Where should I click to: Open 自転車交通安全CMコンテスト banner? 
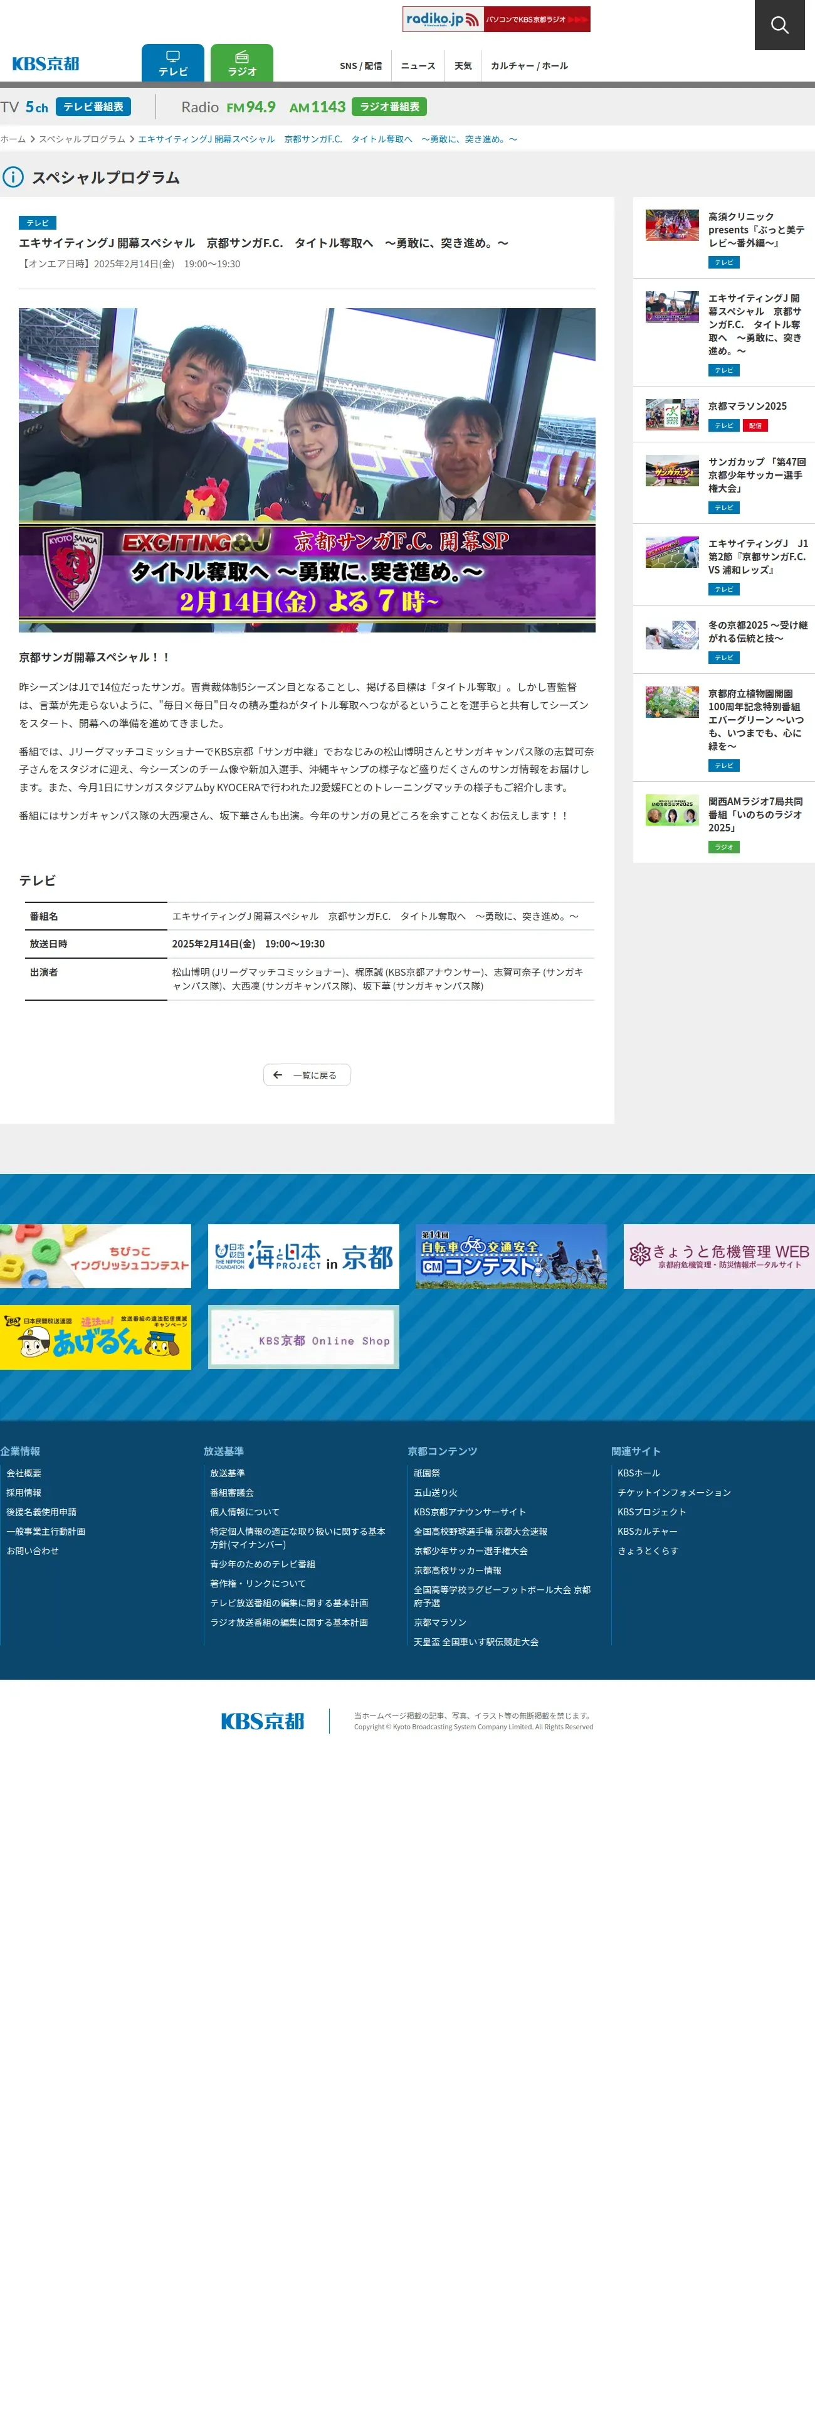point(511,1256)
